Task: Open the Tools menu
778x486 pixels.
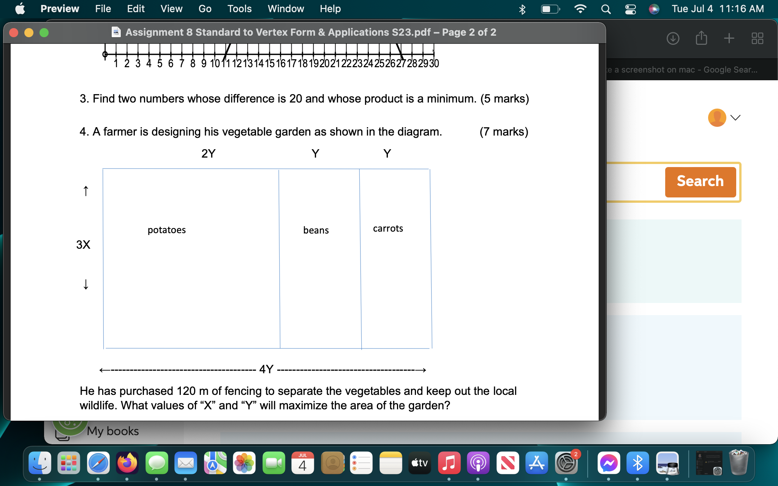Action: [x=239, y=9]
